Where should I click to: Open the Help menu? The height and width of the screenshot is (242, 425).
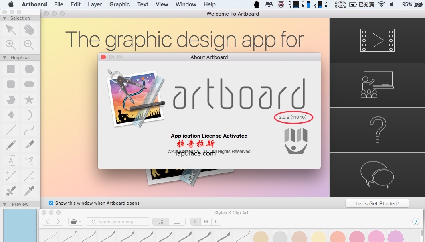pyautogui.click(x=210, y=4)
